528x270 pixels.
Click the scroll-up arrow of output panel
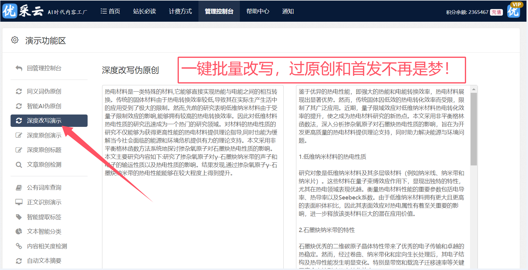(x=474, y=89)
